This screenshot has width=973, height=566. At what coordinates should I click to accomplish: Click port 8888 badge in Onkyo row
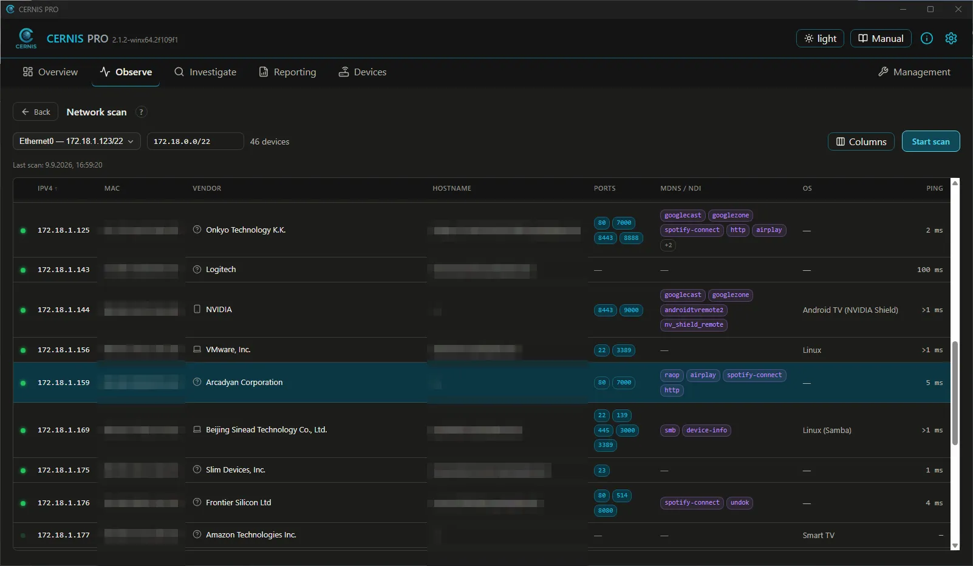click(631, 238)
